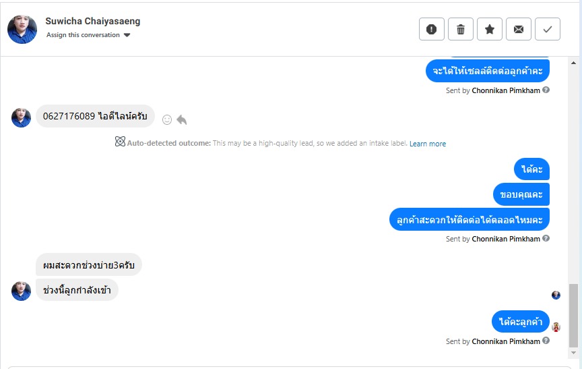Image resolution: width=582 pixels, height=369 pixels.
Task: Show sender info icon beside top Chonnikan Pimkham
Action: click(x=546, y=90)
